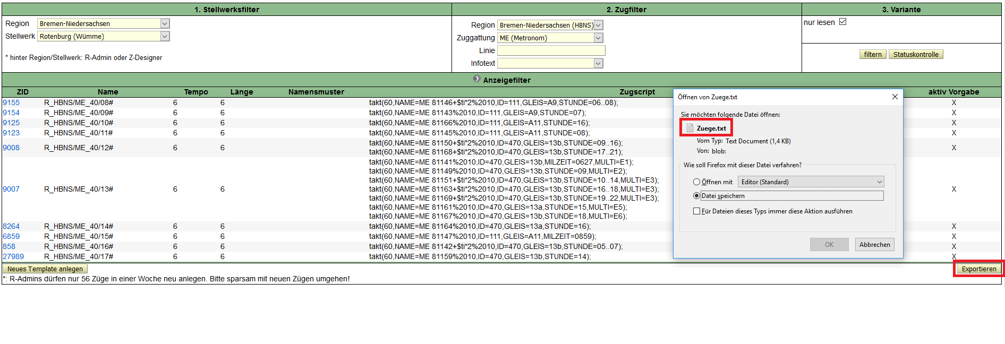Click into the Linie input field

[x=551, y=50]
